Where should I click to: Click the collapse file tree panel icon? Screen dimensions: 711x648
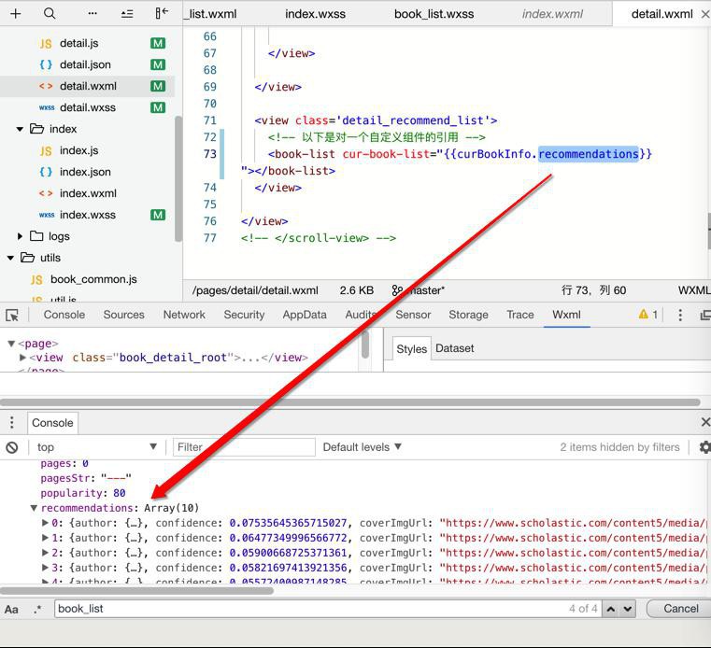(x=162, y=13)
